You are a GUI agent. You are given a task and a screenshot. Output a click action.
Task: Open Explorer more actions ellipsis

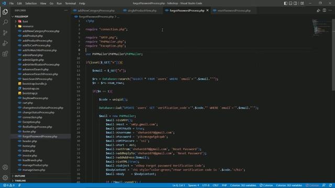coord(66,10)
